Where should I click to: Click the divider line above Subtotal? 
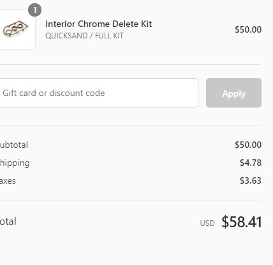[131, 125]
